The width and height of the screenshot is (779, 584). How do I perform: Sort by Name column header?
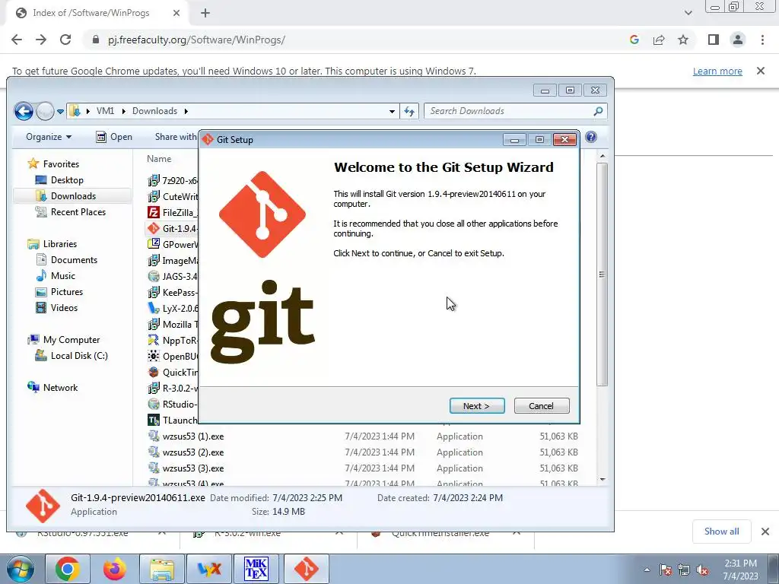click(159, 159)
